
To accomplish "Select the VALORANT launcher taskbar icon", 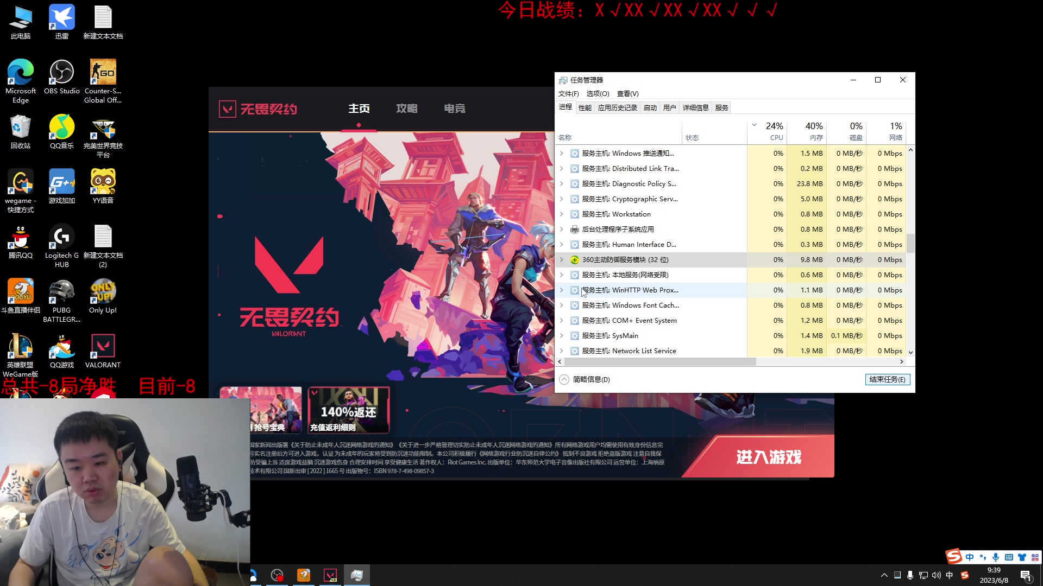I will point(330,575).
